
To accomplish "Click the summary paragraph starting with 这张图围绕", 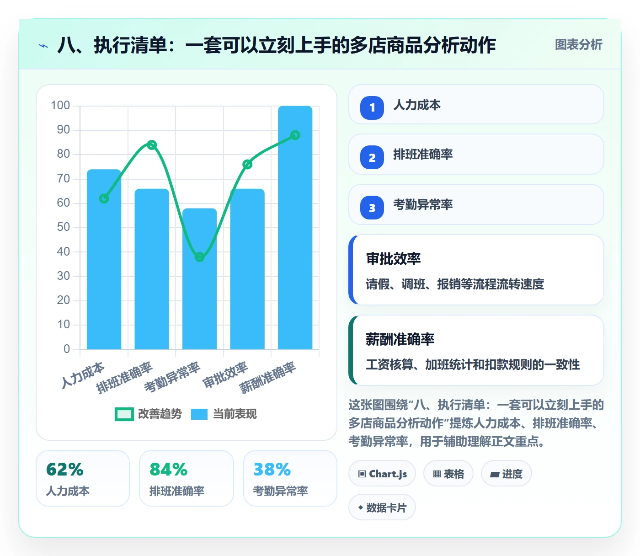I will coord(476,423).
